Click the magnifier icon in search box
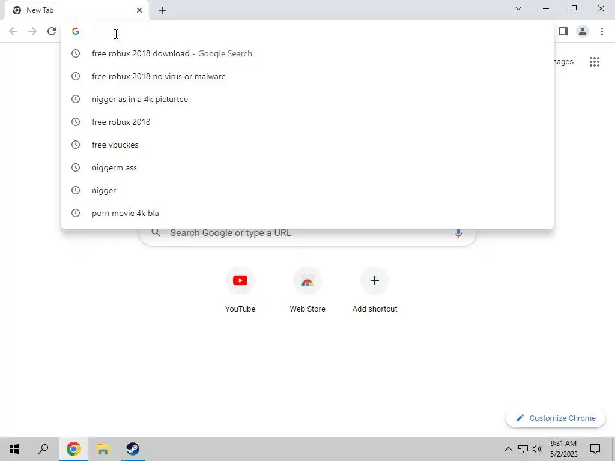 [x=156, y=233]
